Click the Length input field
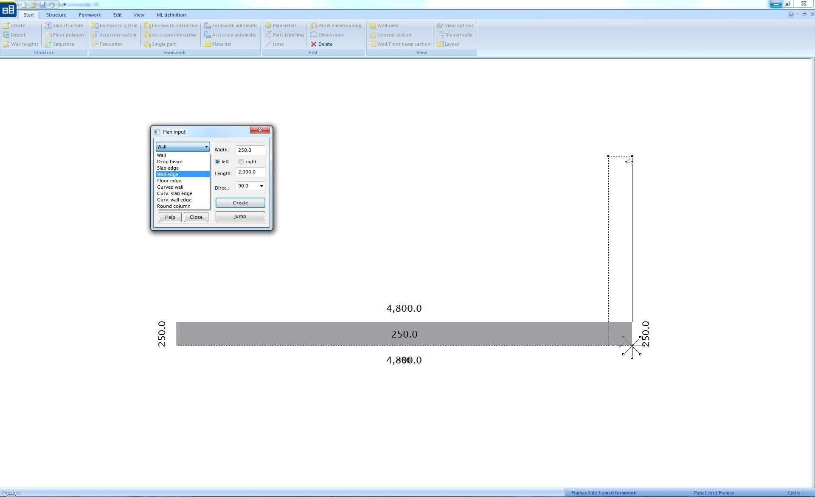Viewport: 815px width, 497px height. [250, 172]
